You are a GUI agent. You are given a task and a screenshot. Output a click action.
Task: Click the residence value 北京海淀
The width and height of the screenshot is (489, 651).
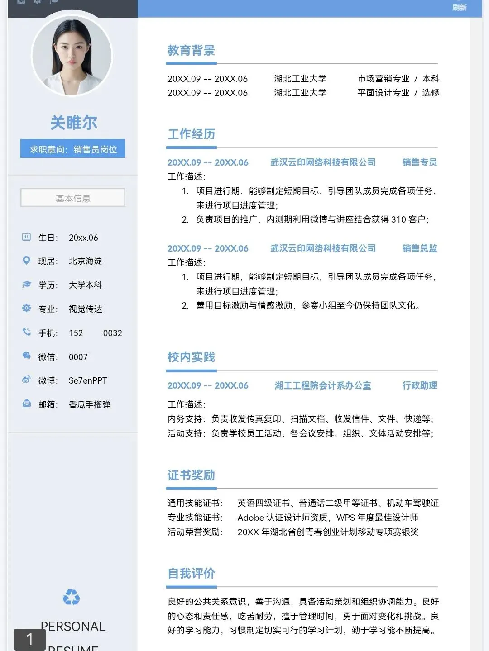tap(86, 261)
